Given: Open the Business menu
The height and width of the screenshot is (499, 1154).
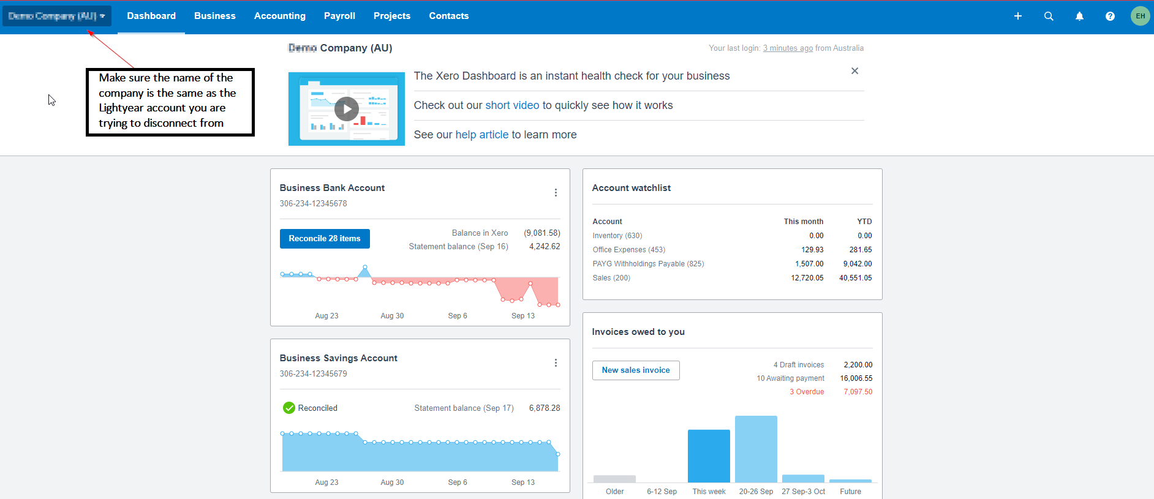Looking at the screenshot, I should click(215, 16).
